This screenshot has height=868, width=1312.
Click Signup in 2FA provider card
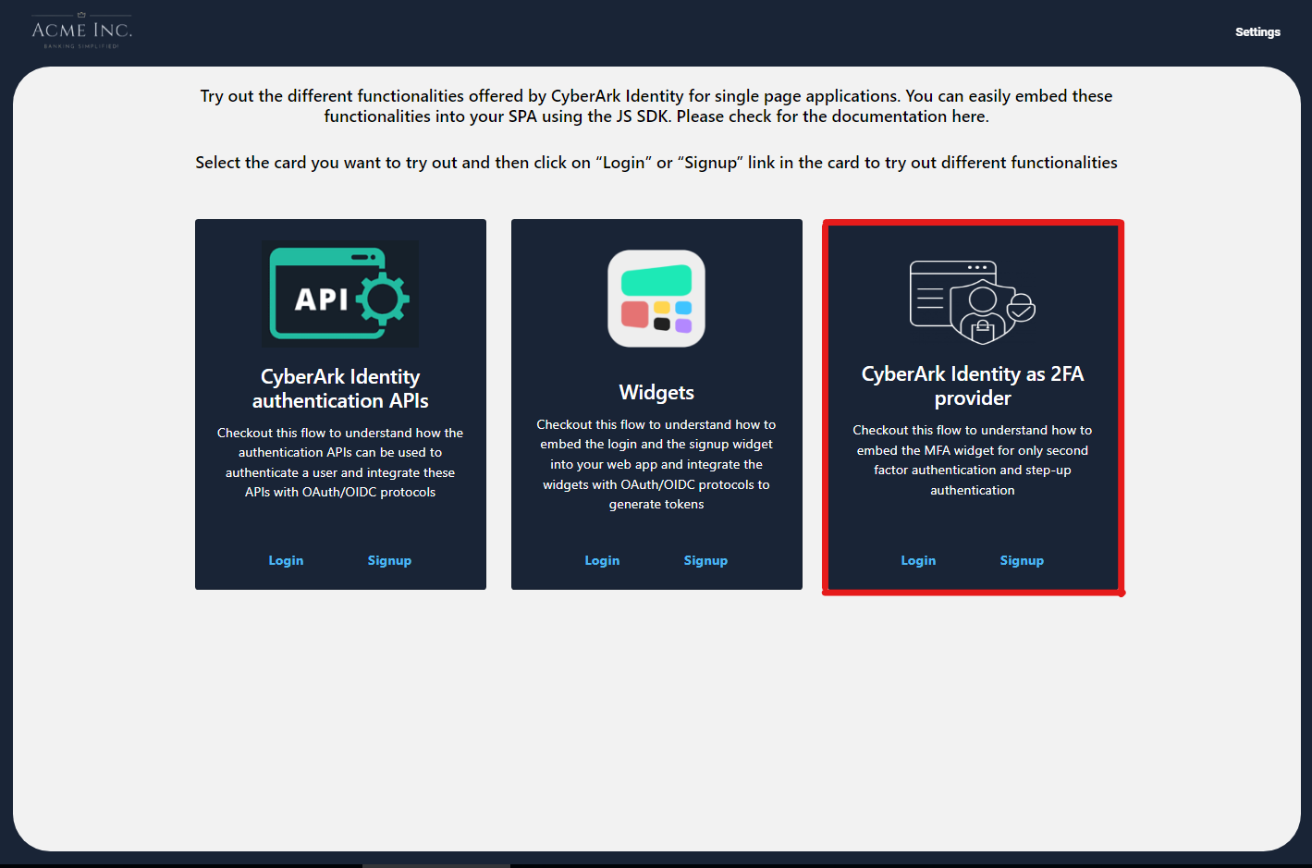pyautogui.click(x=1022, y=560)
